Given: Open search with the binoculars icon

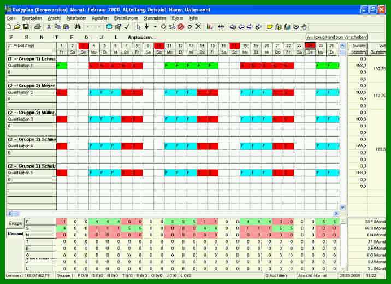Looking at the screenshot, I should click(x=78, y=27).
